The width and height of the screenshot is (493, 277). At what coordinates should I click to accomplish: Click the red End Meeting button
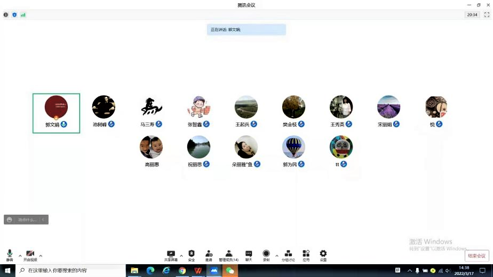pos(476,256)
